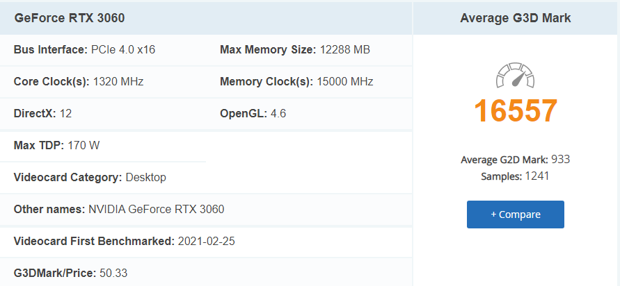
Task: Click the + Compare button
Action: [515, 214]
